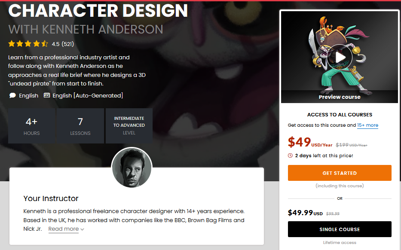Click the Your Instructor heading
Image resolution: width=401 pixels, height=250 pixels.
tap(51, 198)
